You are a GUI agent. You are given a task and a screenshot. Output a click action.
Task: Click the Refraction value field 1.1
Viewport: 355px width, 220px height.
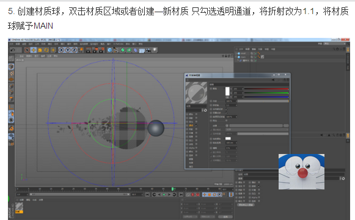click(x=232, y=105)
